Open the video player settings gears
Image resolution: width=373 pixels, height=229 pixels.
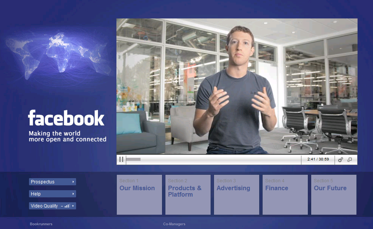pos(340,160)
